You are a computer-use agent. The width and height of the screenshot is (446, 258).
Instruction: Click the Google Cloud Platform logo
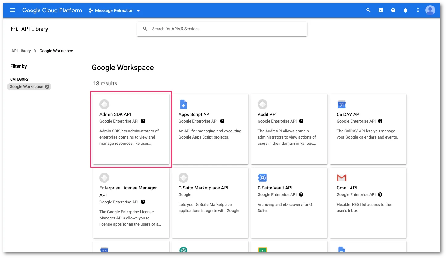[x=52, y=10]
